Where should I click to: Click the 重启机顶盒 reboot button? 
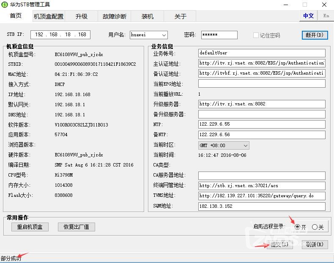(x=30, y=227)
